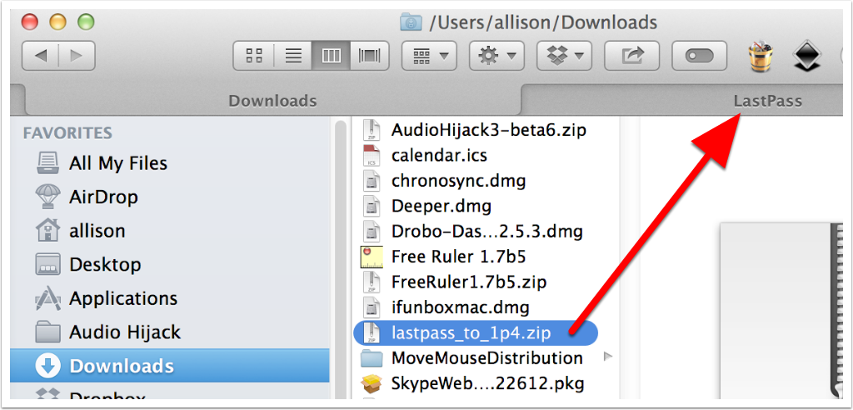Switch to list view mode
The image size is (853, 410).
[293, 56]
